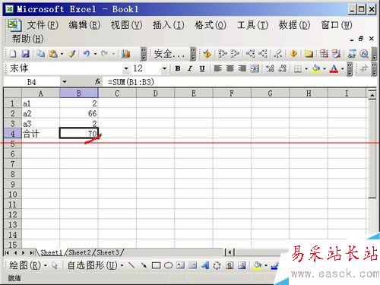Click Circle Invalid Data icon
Viewport: 380px width, 285px height.
324,54
